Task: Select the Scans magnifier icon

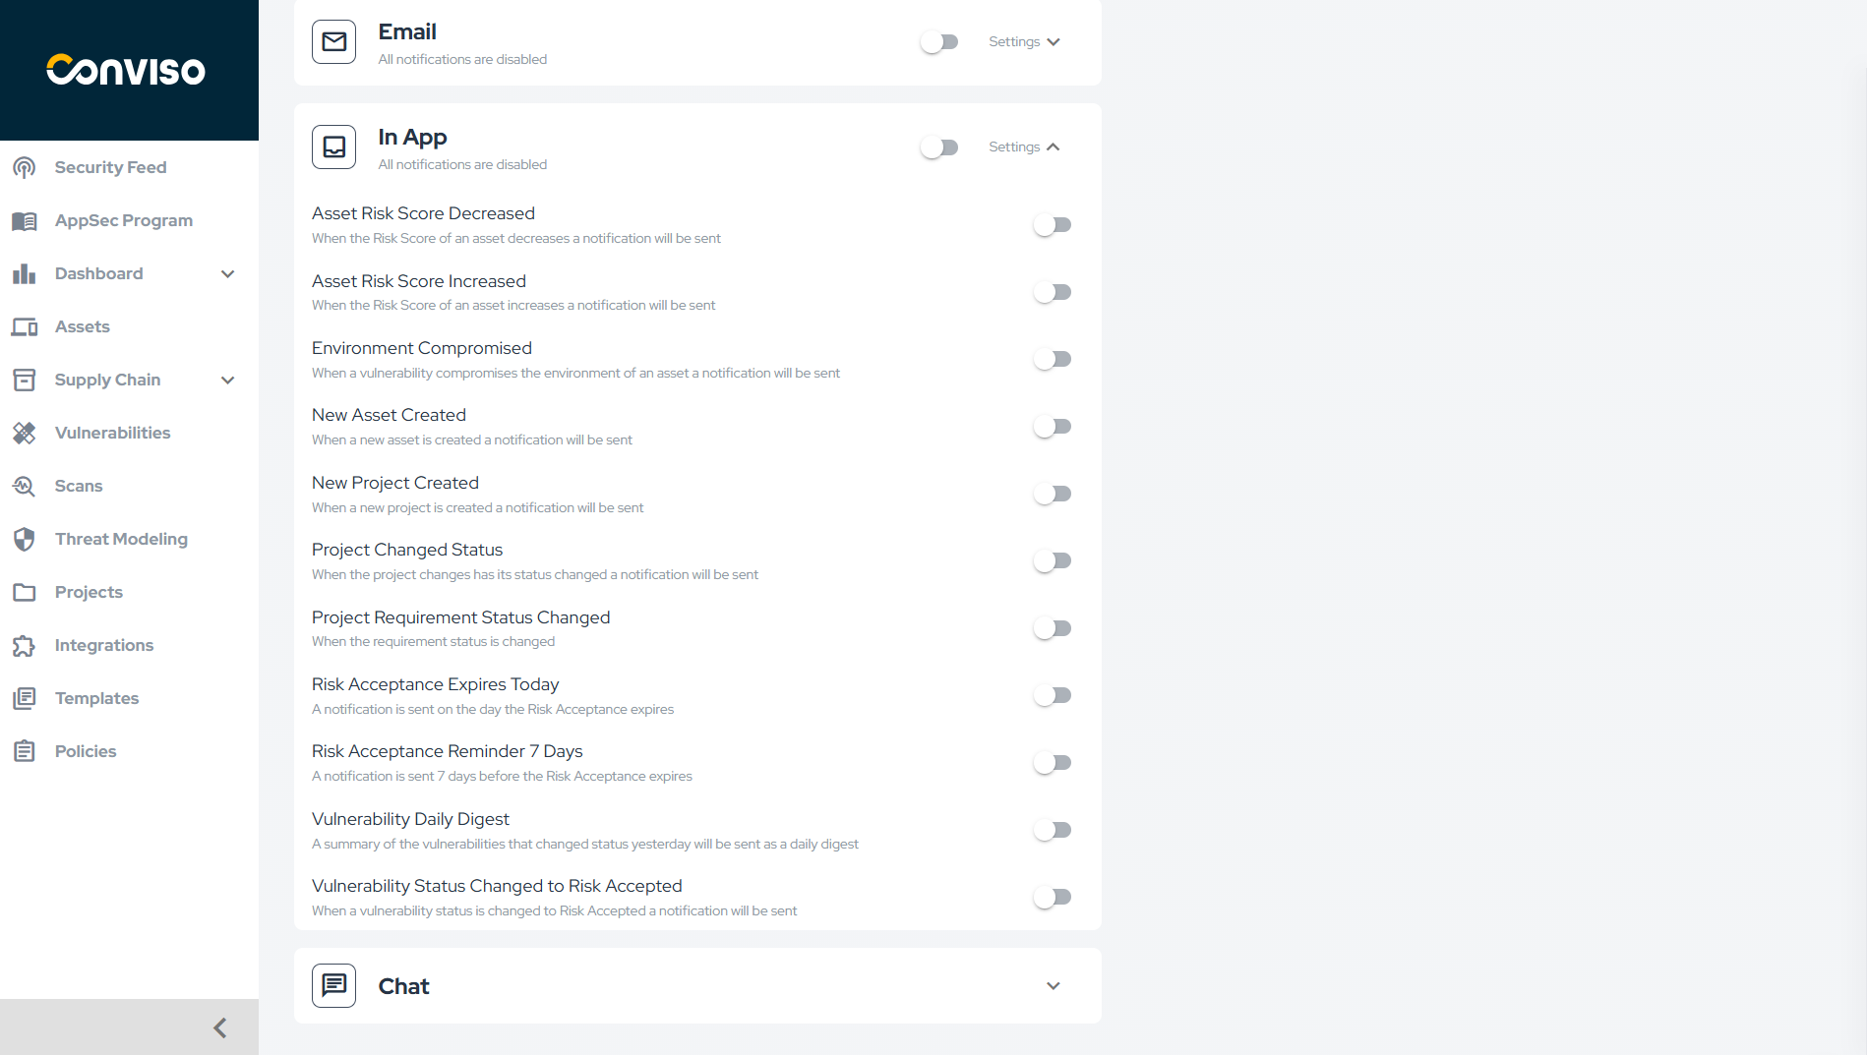Action: click(25, 486)
